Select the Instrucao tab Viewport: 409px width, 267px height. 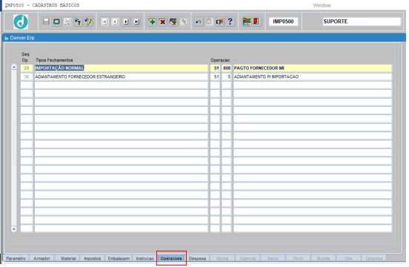144,258
